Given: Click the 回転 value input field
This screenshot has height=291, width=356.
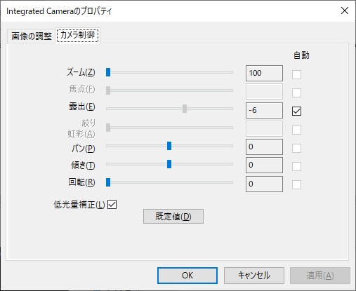Looking at the screenshot, I should 264,184.
